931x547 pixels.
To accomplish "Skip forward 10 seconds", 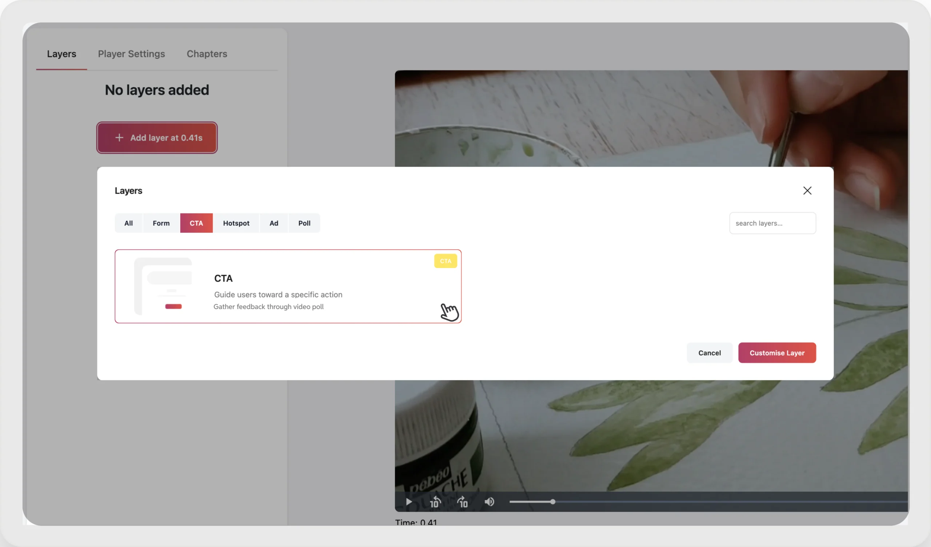I will [x=463, y=502].
